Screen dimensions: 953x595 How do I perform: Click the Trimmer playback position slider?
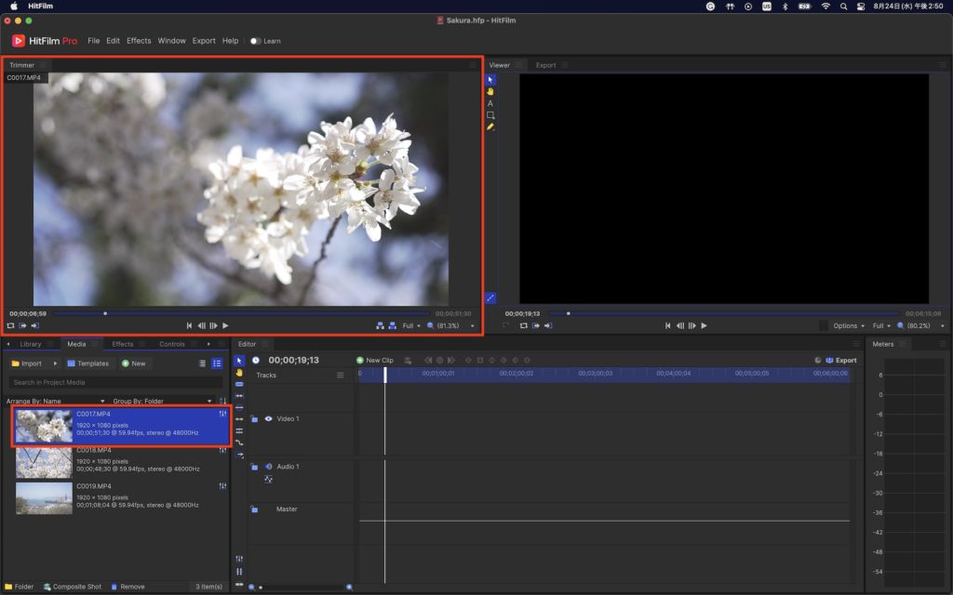[x=106, y=313]
